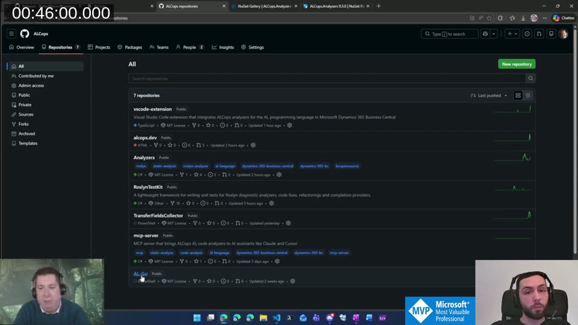Open settings gear for Analyzers row
578x325 pixels.
(279, 175)
